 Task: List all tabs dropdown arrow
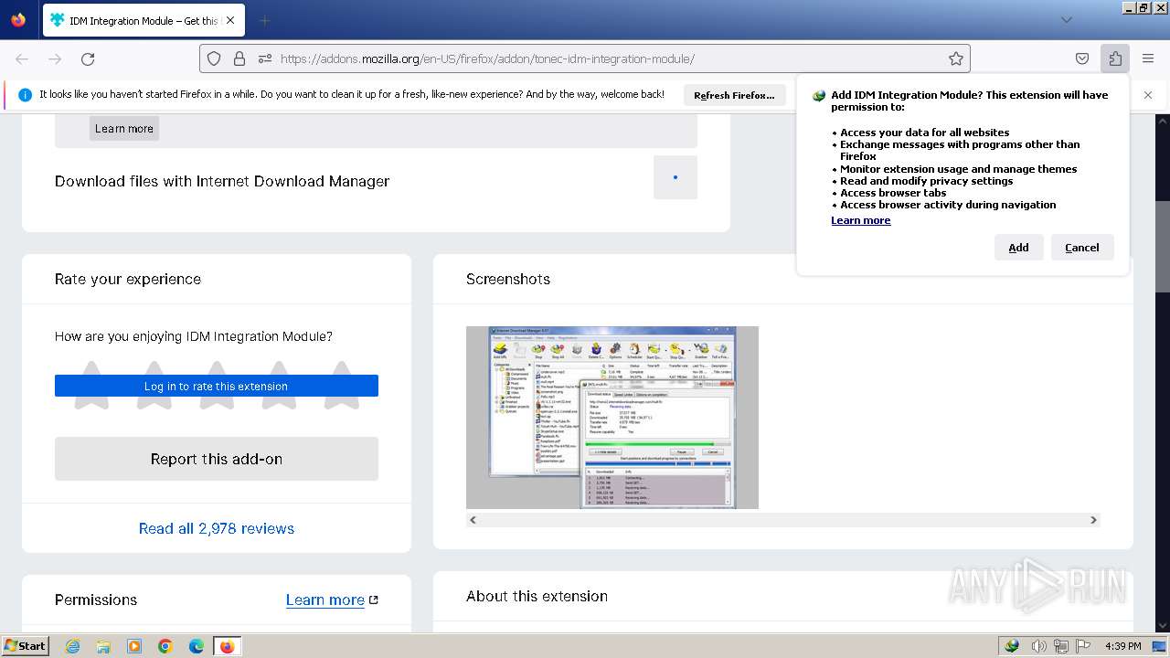[x=1066, y=20]
